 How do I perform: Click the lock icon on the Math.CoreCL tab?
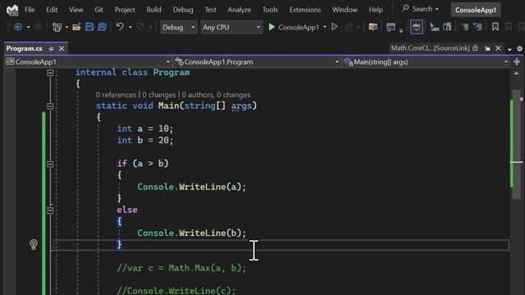[475, 48]
